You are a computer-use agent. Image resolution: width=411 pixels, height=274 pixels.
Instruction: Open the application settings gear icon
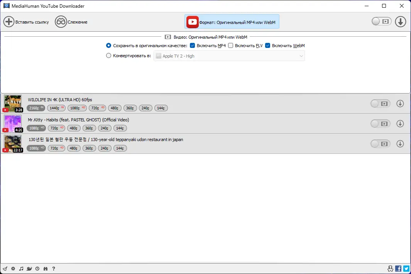click(13, 269)
